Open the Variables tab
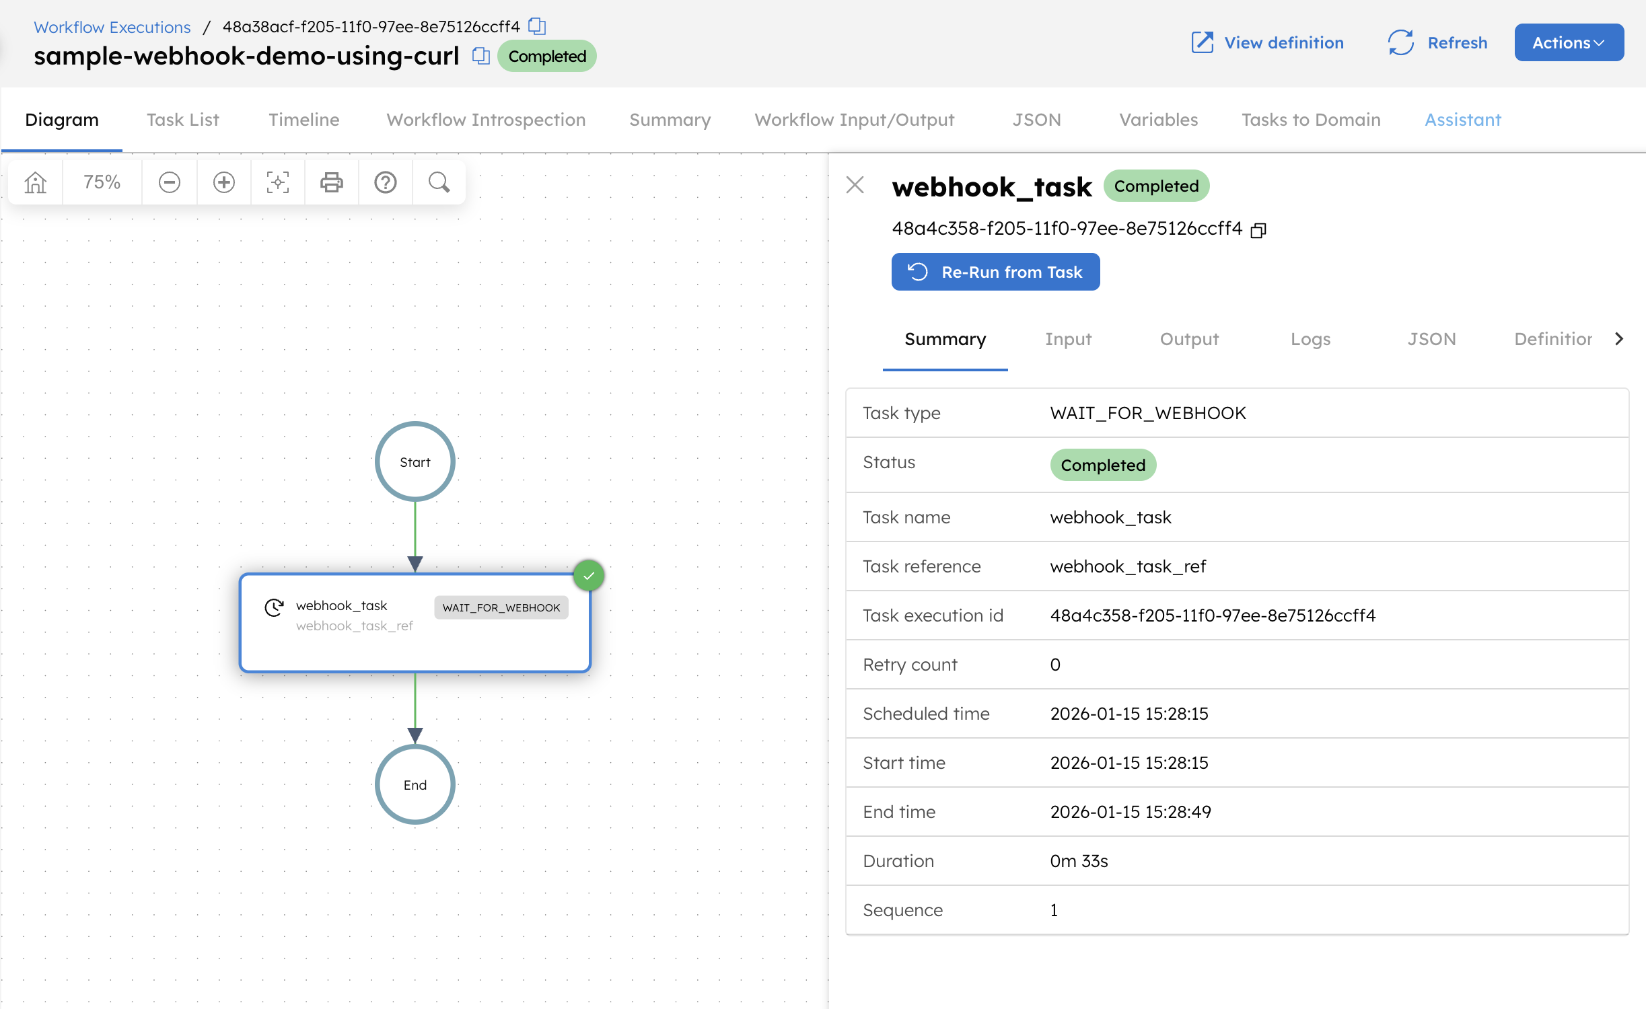1646x1009 pixels. tap(1159, 120)
